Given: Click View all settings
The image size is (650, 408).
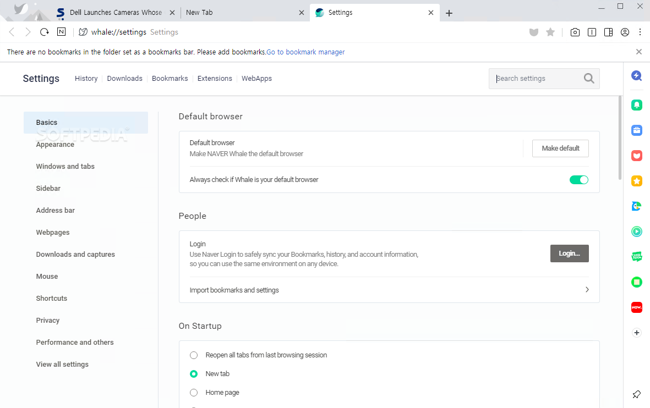Looking at the screenshot, I should click(x=62, y=364).
